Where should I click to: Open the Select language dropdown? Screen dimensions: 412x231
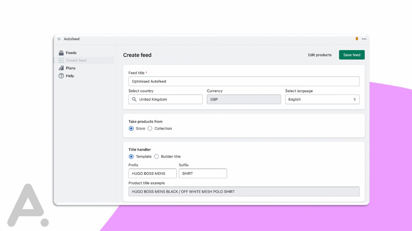point(322,99)
